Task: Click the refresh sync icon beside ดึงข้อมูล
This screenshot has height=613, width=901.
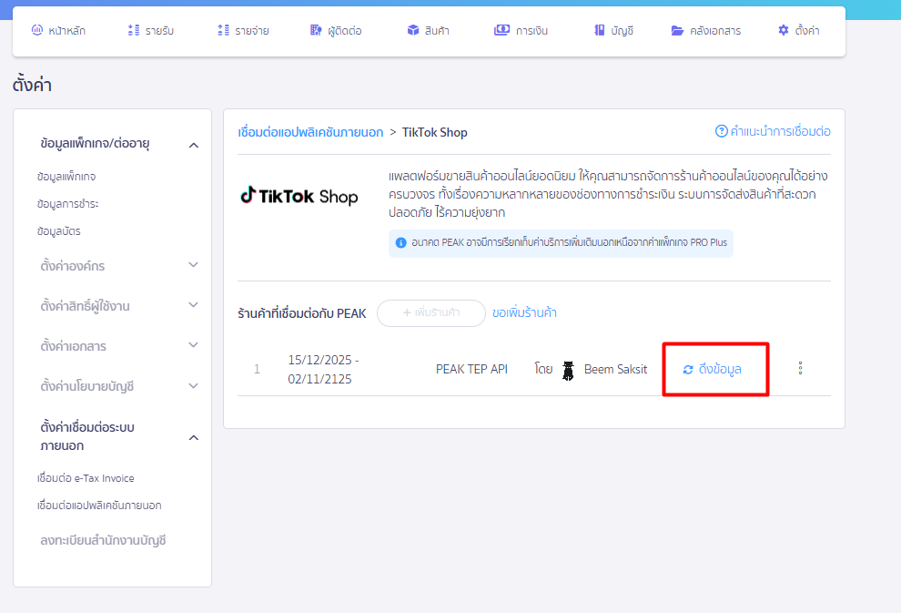Action: tap(688, 369)
